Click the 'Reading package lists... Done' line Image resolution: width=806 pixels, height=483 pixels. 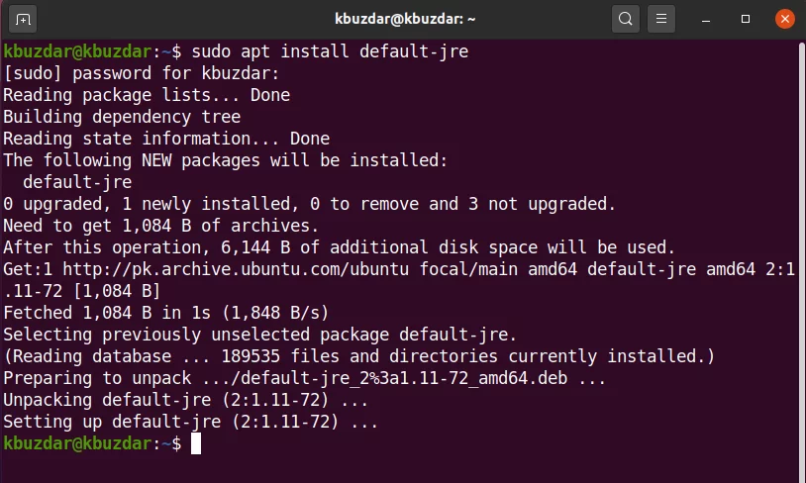pyautogui.click(x=147, y=95)
